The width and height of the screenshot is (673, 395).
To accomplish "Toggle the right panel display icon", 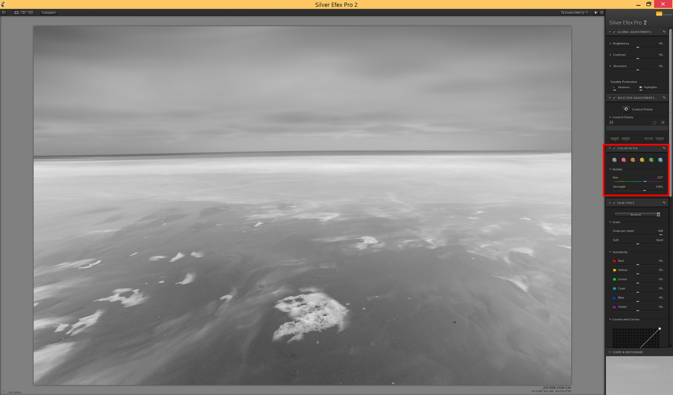I will (602, 13).
